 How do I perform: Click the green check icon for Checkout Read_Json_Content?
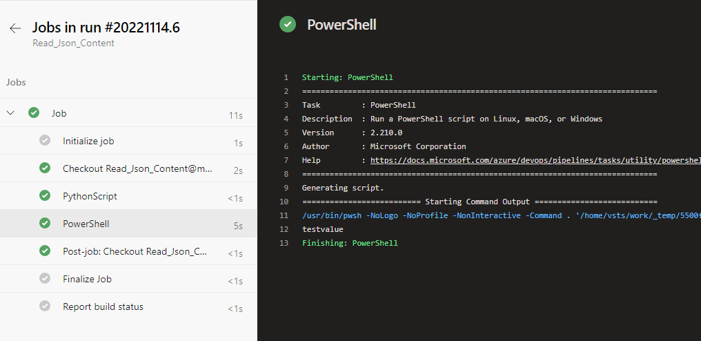click(x=45, y=168)
